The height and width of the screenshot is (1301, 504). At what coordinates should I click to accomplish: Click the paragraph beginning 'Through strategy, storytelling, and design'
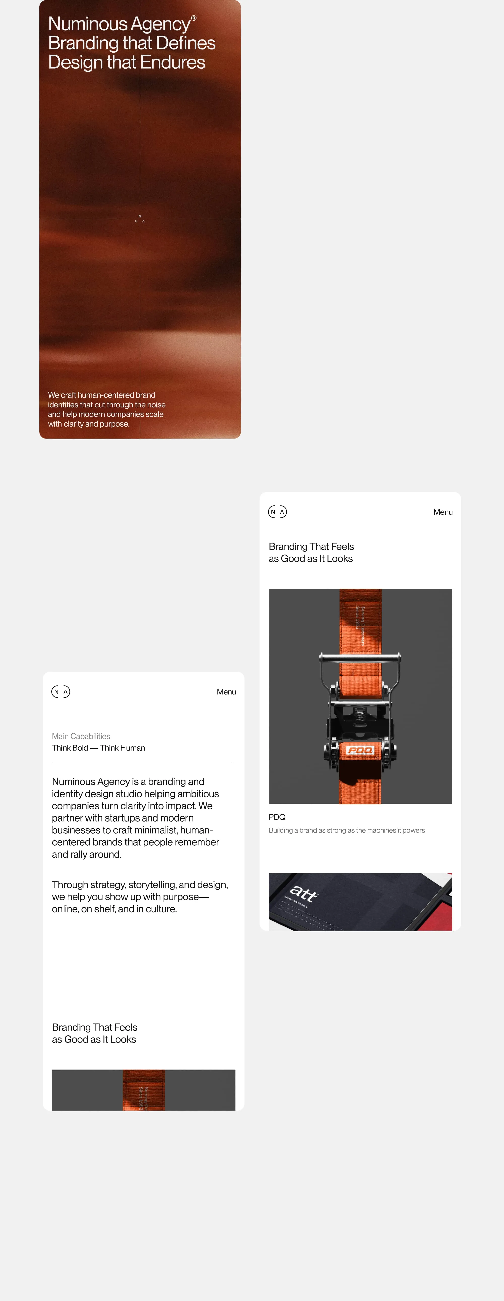pos(140,896)
